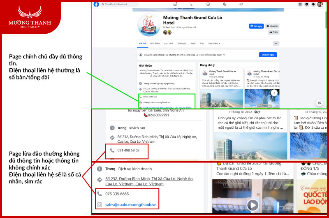Click the phone number '091 498 59 02'
This screenshot has width=329, height=218.
click(x=128, y=151)
